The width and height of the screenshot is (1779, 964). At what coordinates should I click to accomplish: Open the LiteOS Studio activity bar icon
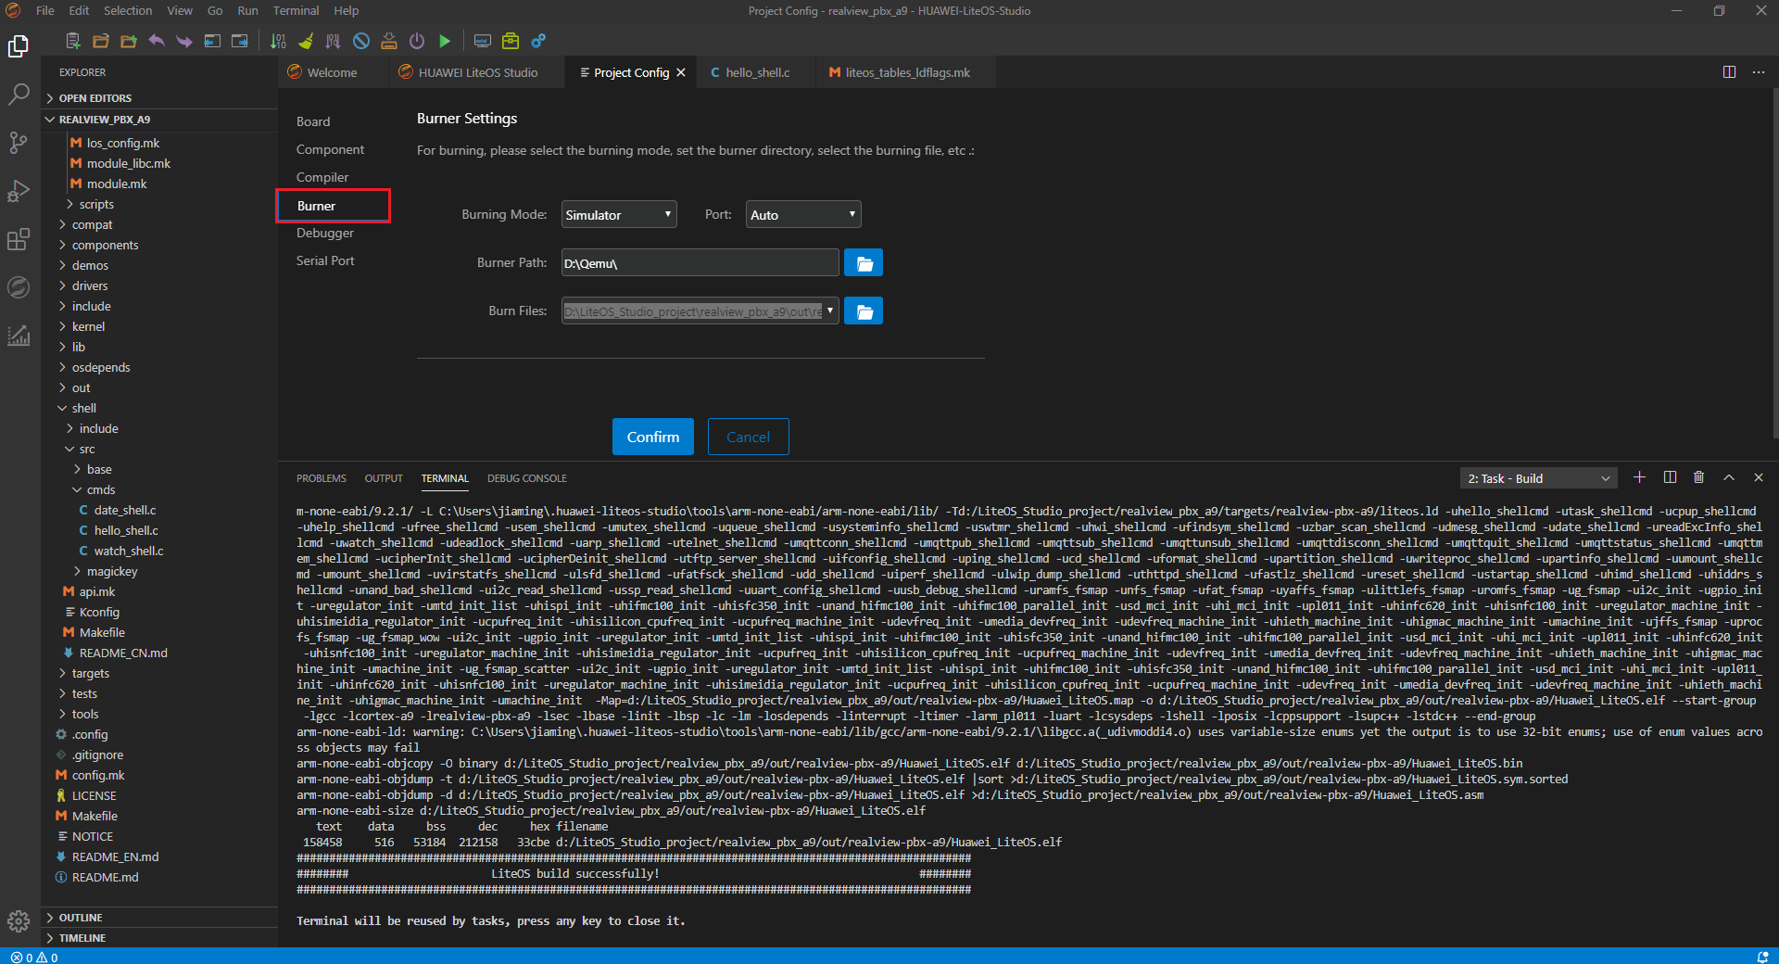pyautogui.click(x=19, y=287)
